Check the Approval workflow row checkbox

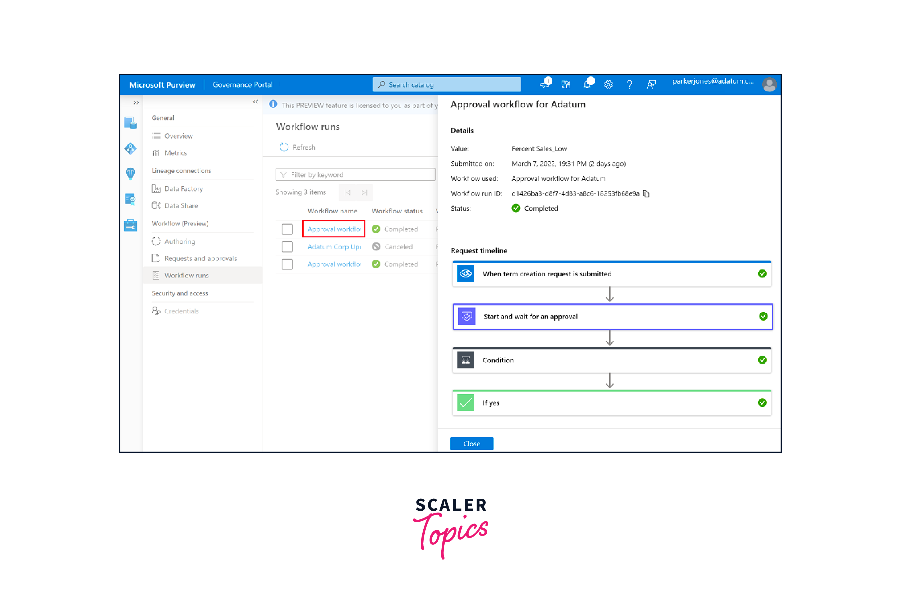pyautogui.click(x=287, y=229)
